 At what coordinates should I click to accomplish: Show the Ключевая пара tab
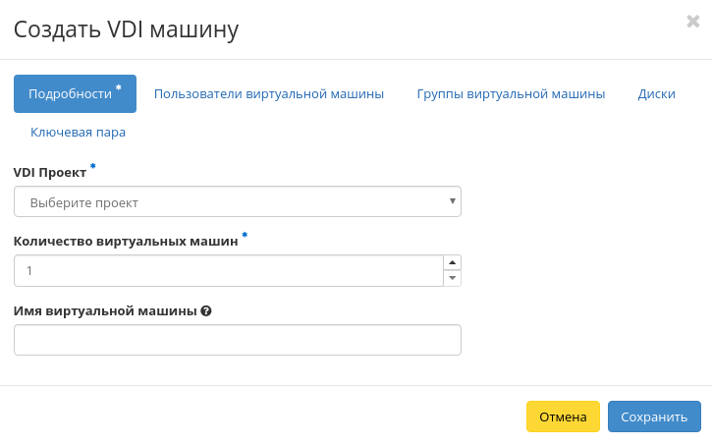79,132
